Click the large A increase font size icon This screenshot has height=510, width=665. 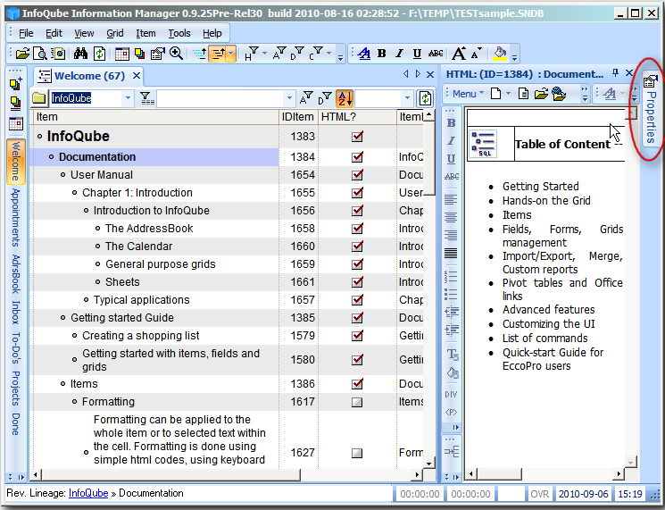point(459,54)
